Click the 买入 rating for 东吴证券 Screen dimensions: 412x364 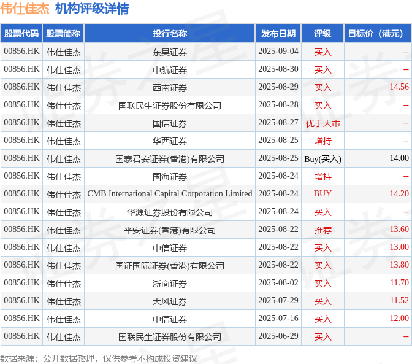322,52
